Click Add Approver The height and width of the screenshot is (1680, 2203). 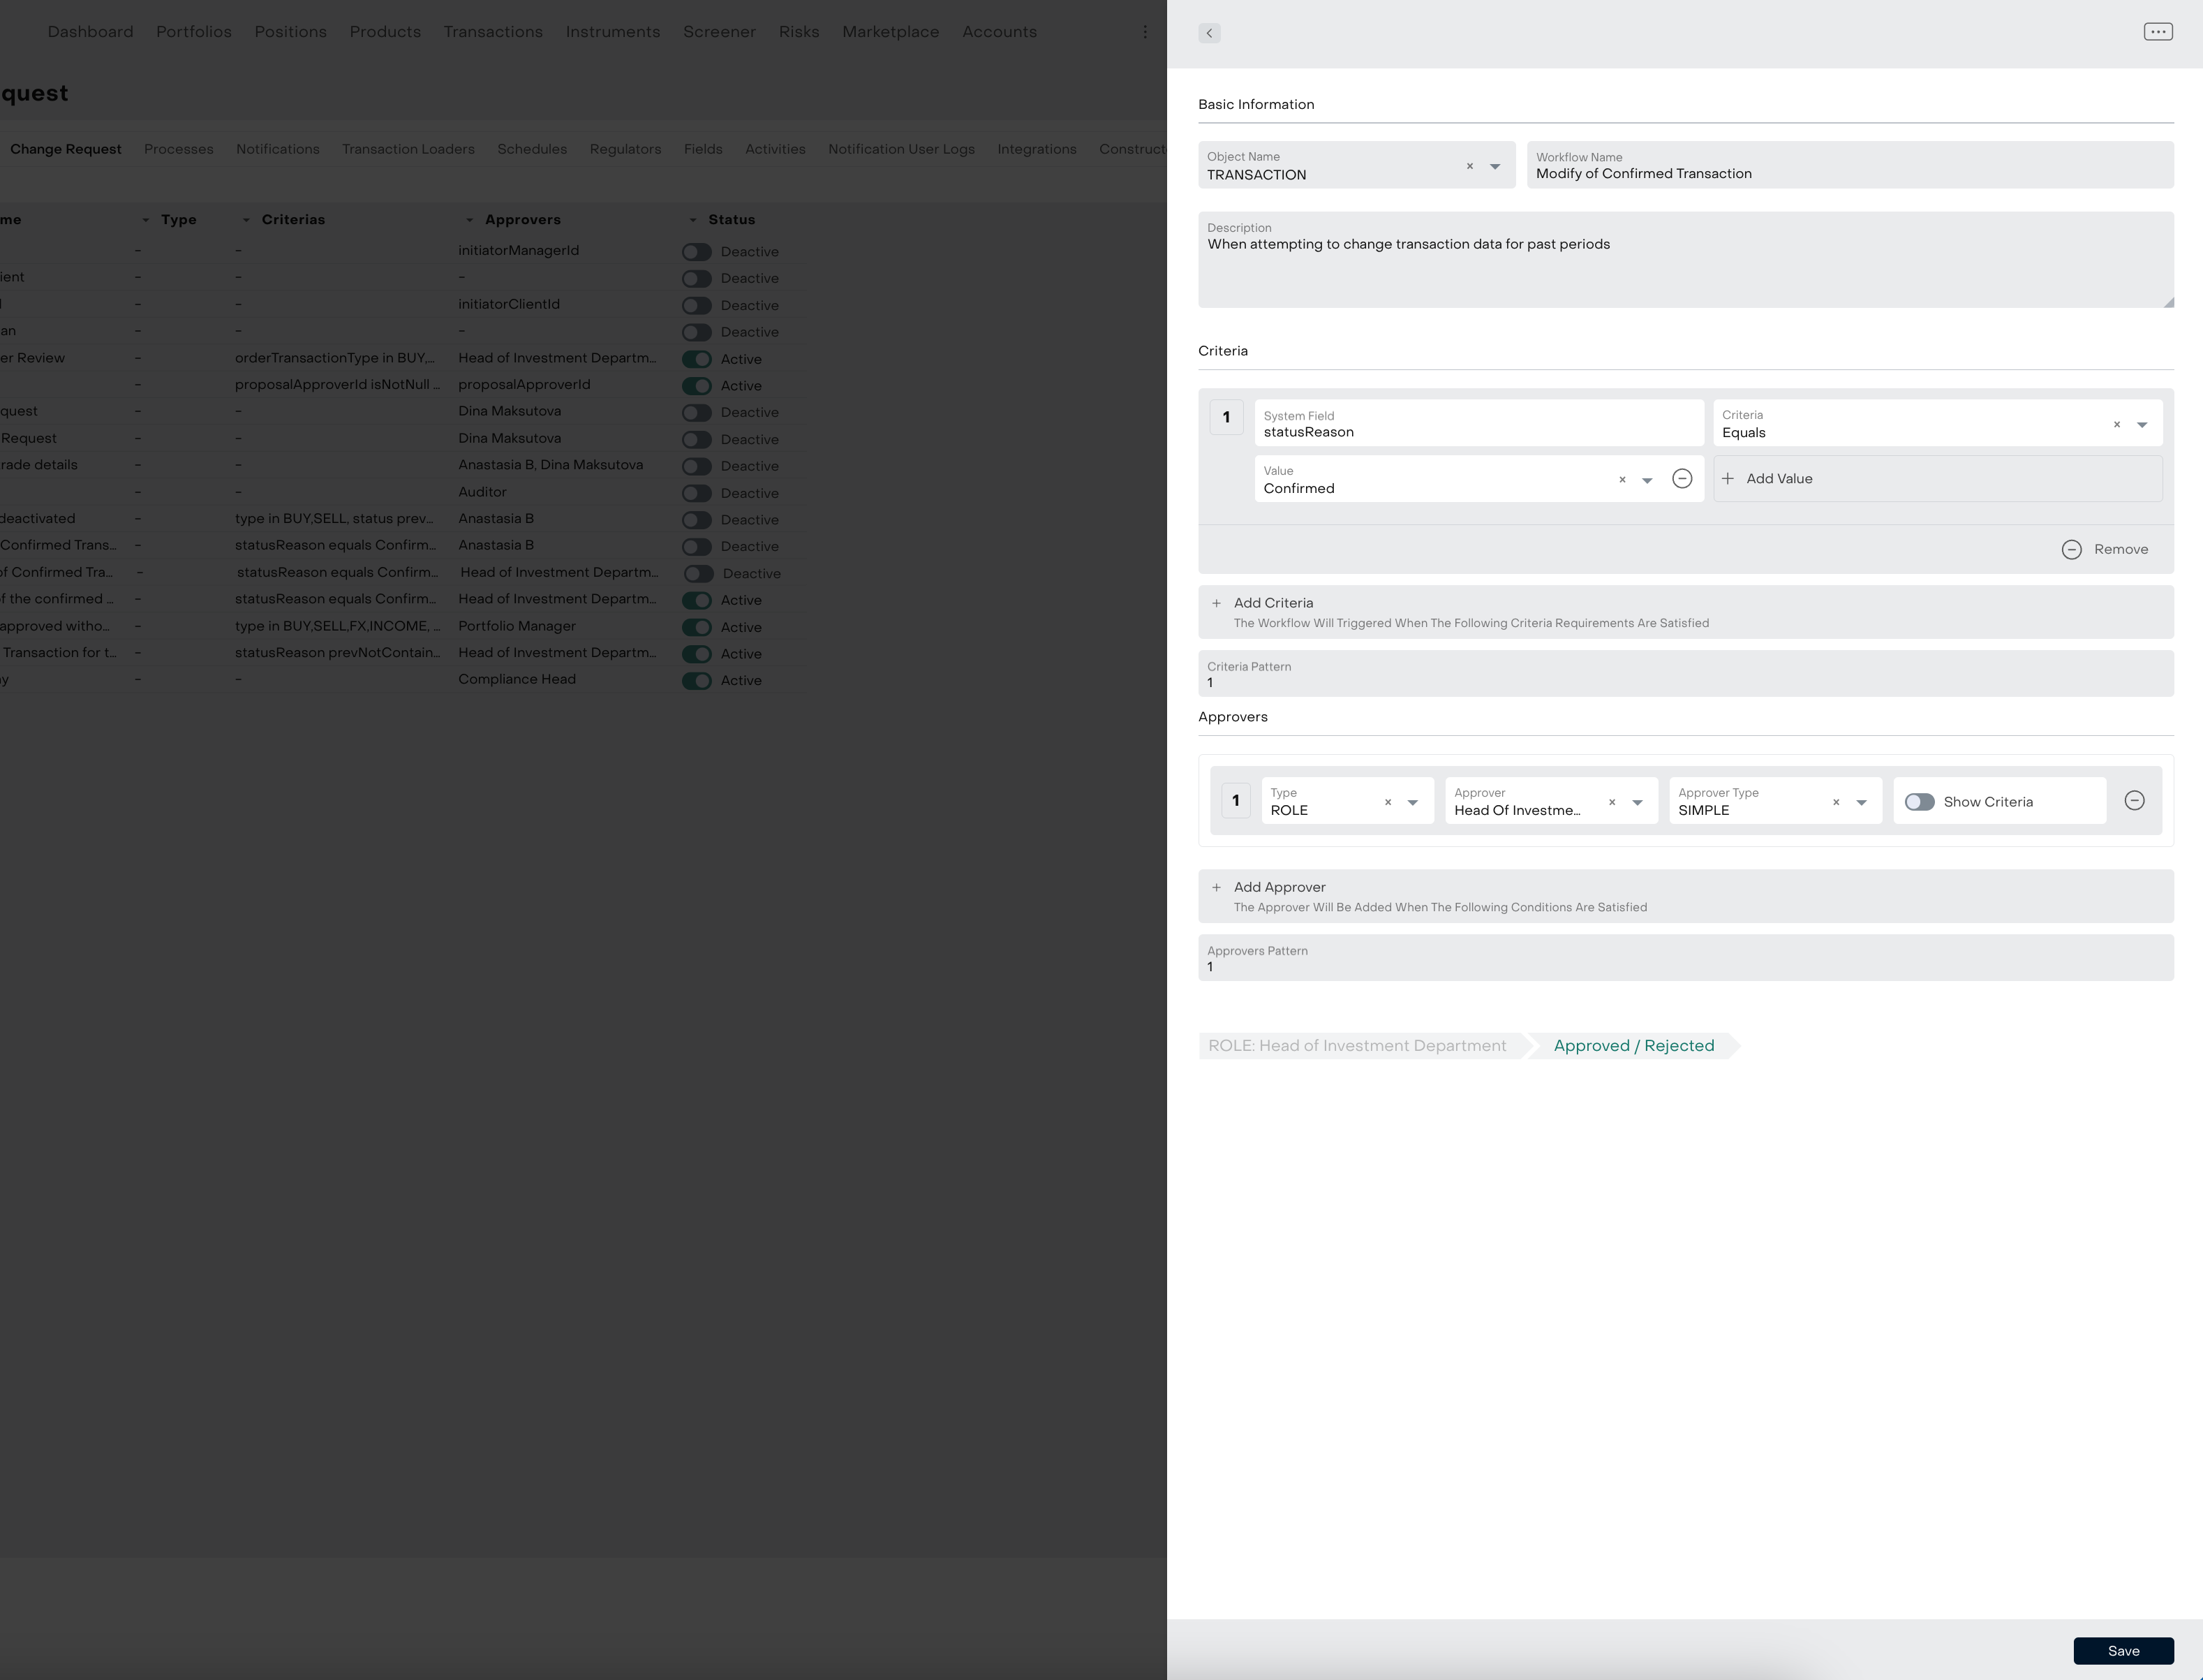click(x=1278, y=887)
